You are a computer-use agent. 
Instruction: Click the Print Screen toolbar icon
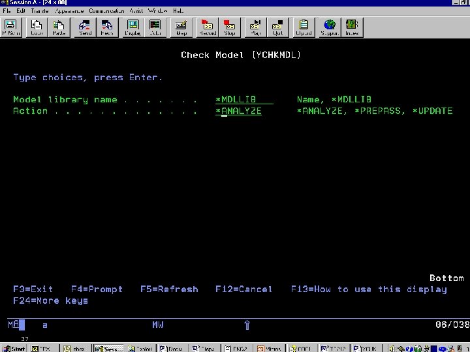pos(11,27)
